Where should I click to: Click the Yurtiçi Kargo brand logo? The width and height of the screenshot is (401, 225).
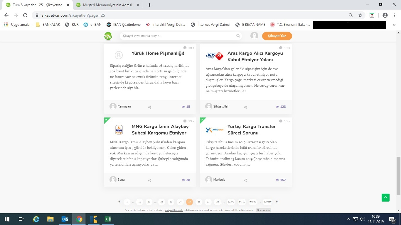point(215,130)
